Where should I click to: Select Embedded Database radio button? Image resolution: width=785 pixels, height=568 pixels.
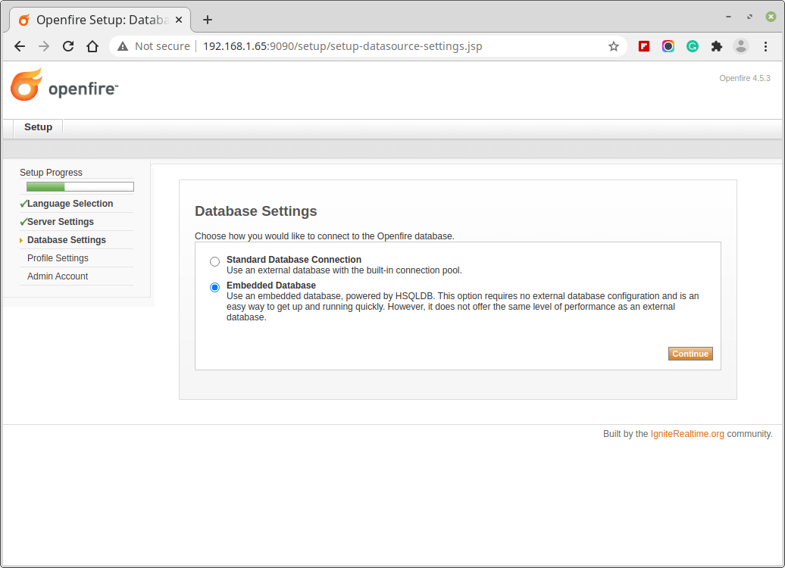tap(215, 287)
